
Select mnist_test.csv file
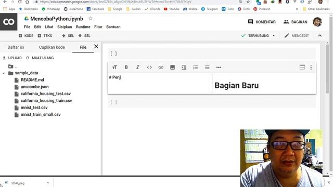pos(31,108)
